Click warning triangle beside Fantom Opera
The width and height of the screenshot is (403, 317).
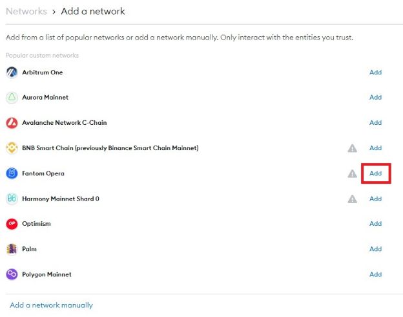point(352,173)
